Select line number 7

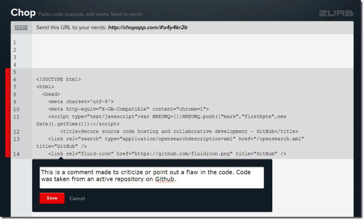tap(15, 87)
